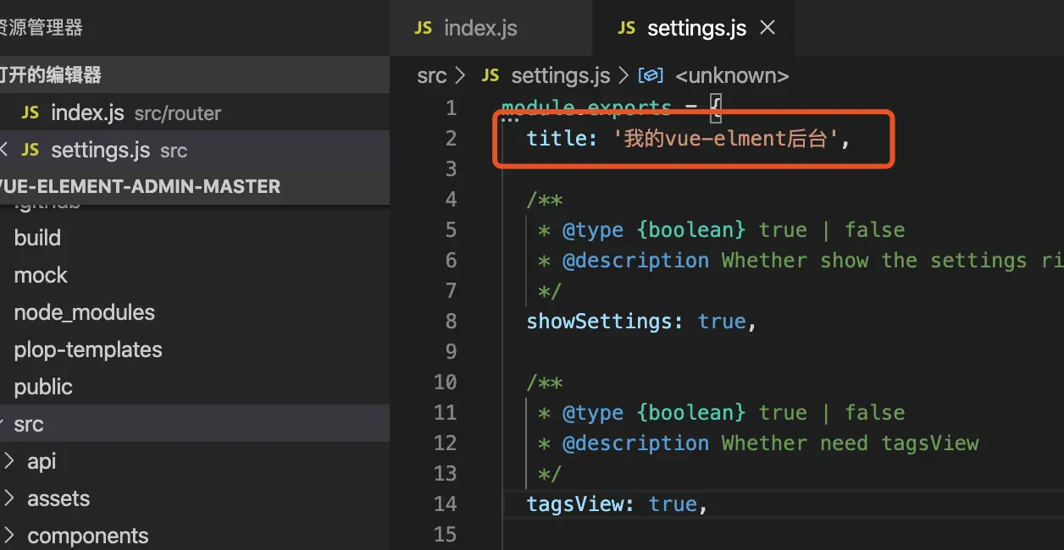Close settings.js from the open editors list
The width and height of the screenshot is (1064, 550).
(4, 150)
